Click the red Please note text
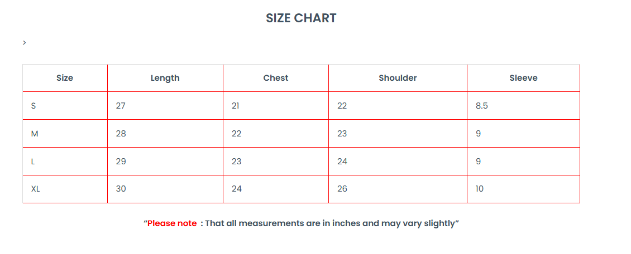 pos(172,223)
